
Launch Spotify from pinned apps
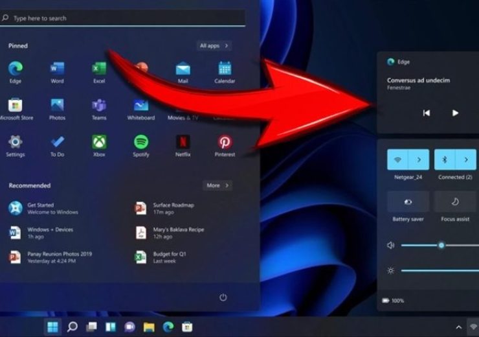point(141,146)
